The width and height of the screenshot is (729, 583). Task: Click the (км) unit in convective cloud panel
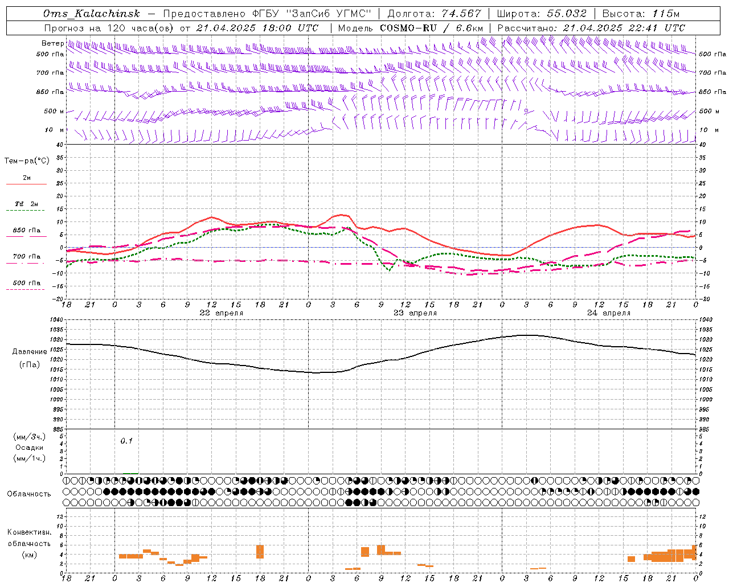(29, 555)
